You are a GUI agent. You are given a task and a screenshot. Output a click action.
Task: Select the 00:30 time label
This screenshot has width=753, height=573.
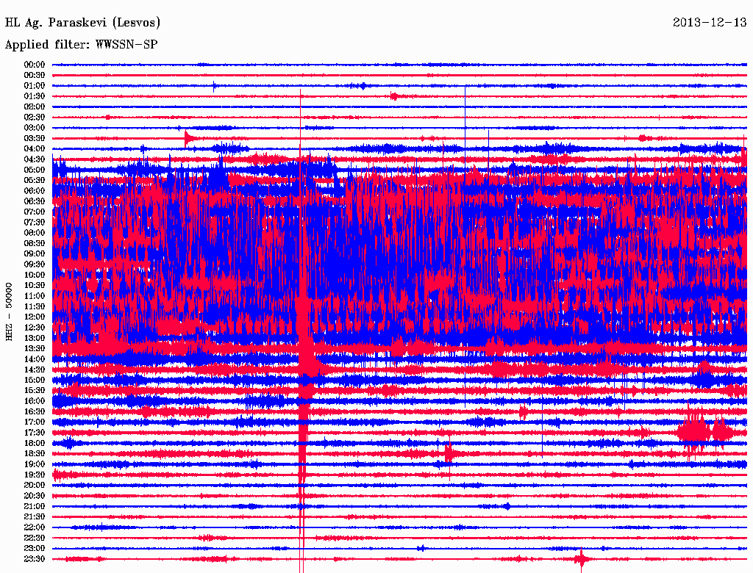tap(35, 76)
